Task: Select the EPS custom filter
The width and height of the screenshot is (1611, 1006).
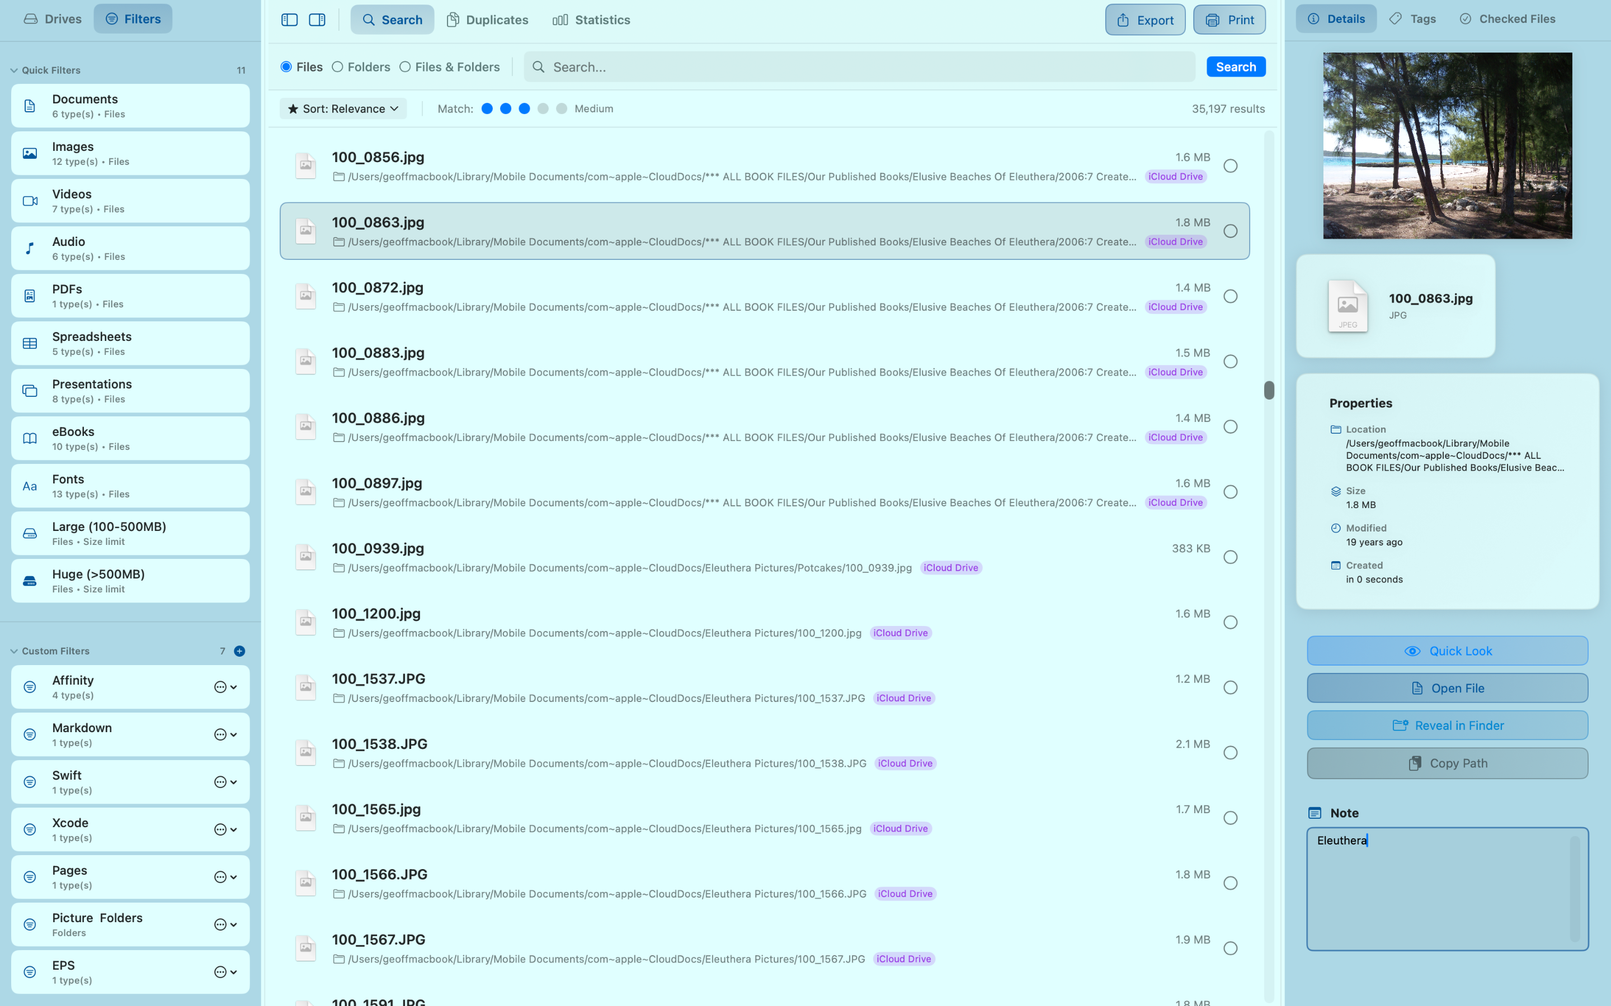Action: 130,972
